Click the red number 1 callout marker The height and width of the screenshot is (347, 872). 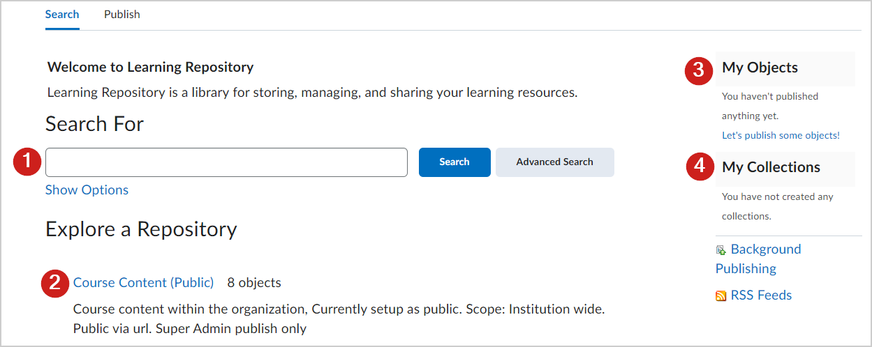pyautogui.click(x=27, y=162)
